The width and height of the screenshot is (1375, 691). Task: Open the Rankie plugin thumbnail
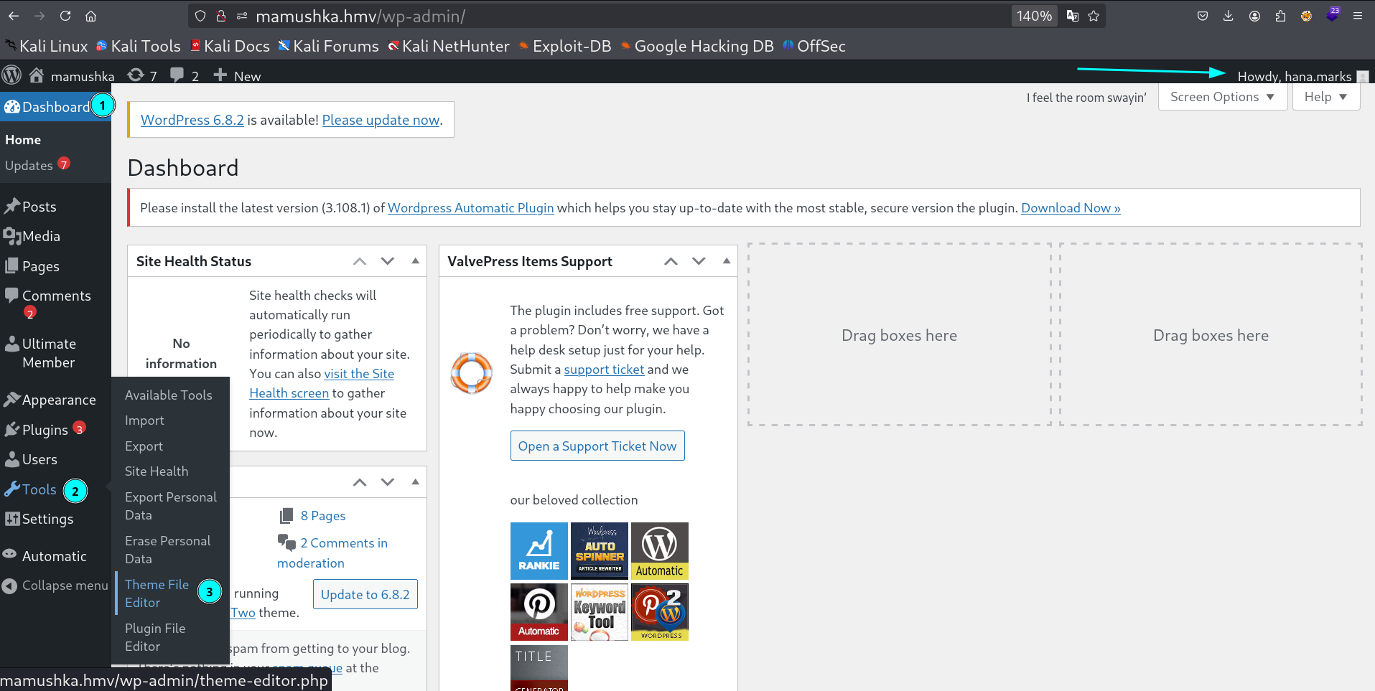[539, 551]
